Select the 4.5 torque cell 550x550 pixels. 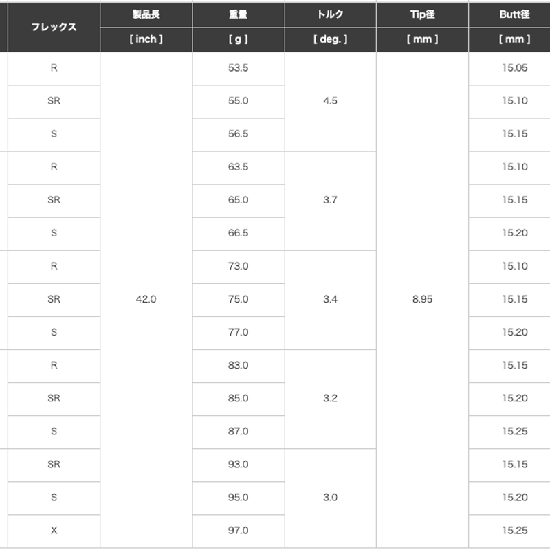(x=331, y=101)
